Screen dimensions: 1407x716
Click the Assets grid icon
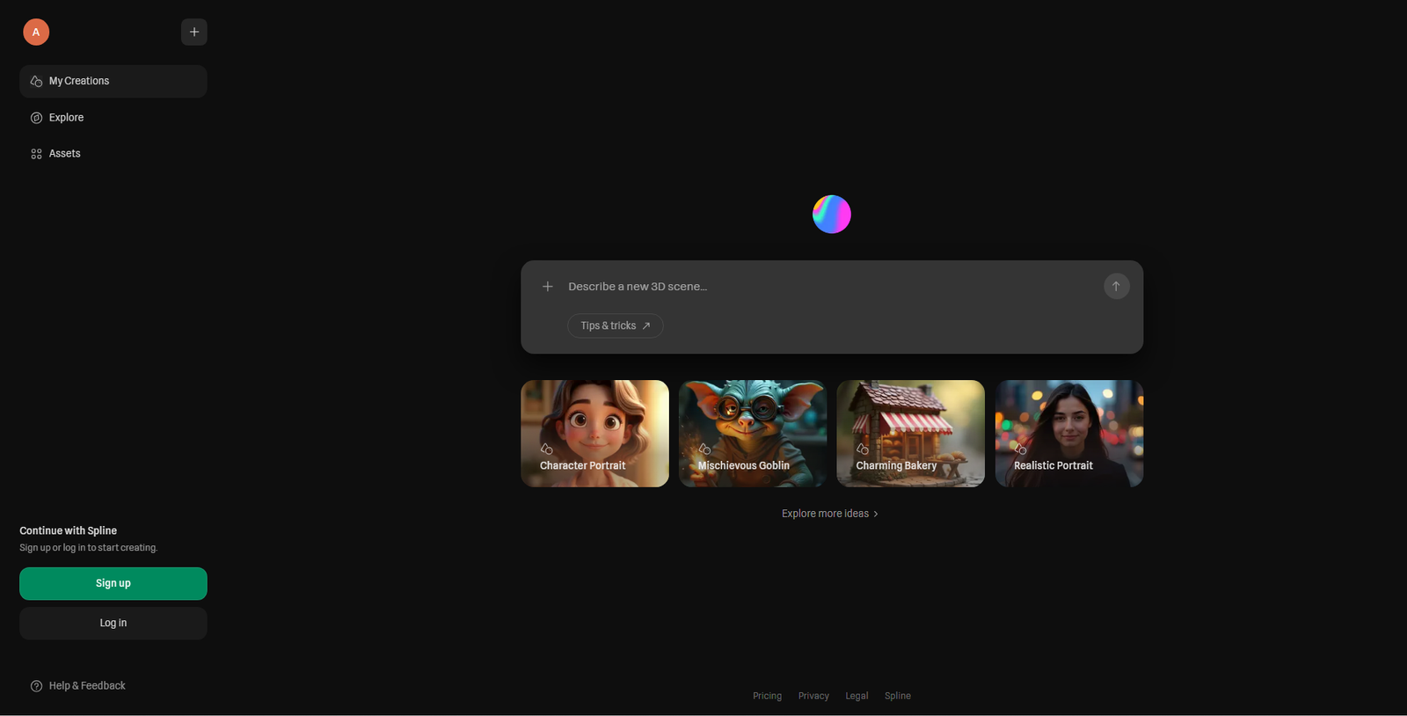point(36,154)
